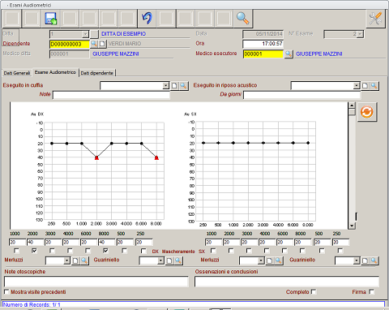Click search icon beside left Guariniello dropdown
The width and height of the screenshot is (389, 310).
(178, 260)
